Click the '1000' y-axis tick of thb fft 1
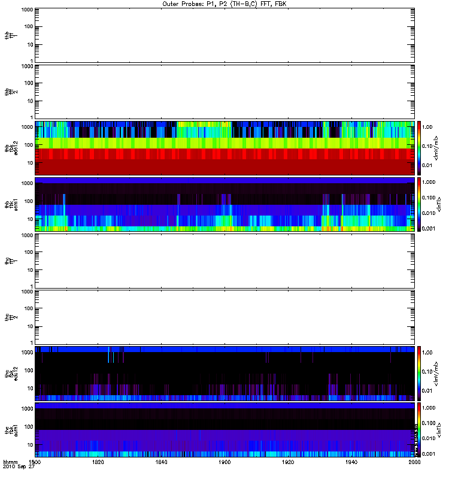 tap(27, 10)
